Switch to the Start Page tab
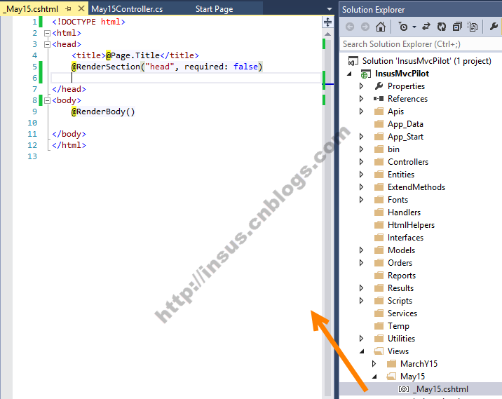The width and height of the screenshot is (502, 399). pos(214,9)
